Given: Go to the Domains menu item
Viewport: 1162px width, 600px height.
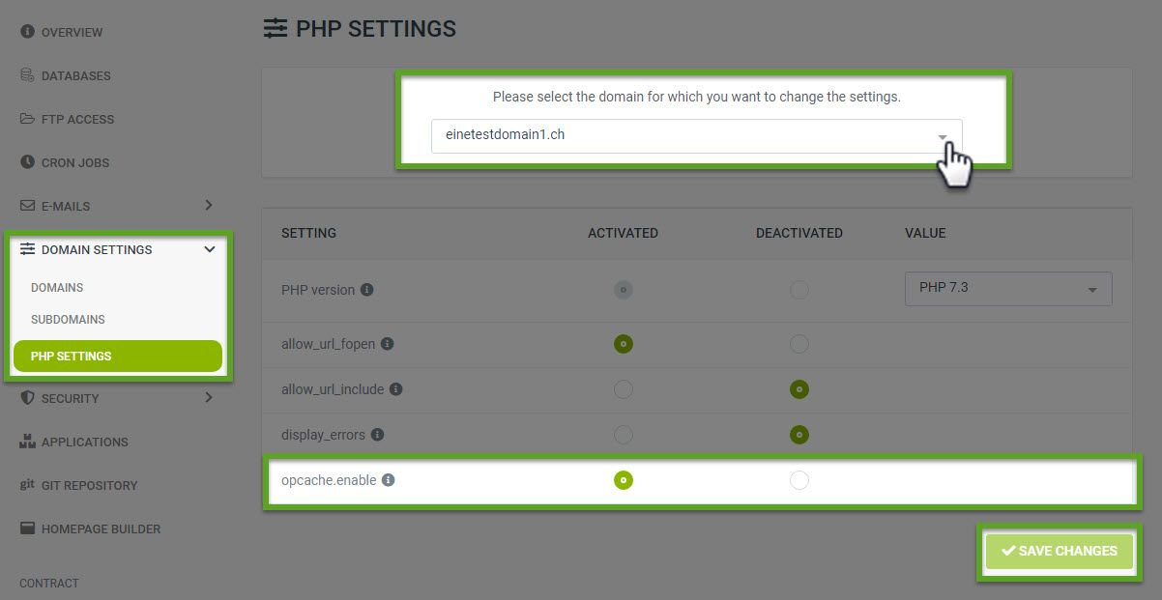Looking at the screenshot, I should (57, 288).
